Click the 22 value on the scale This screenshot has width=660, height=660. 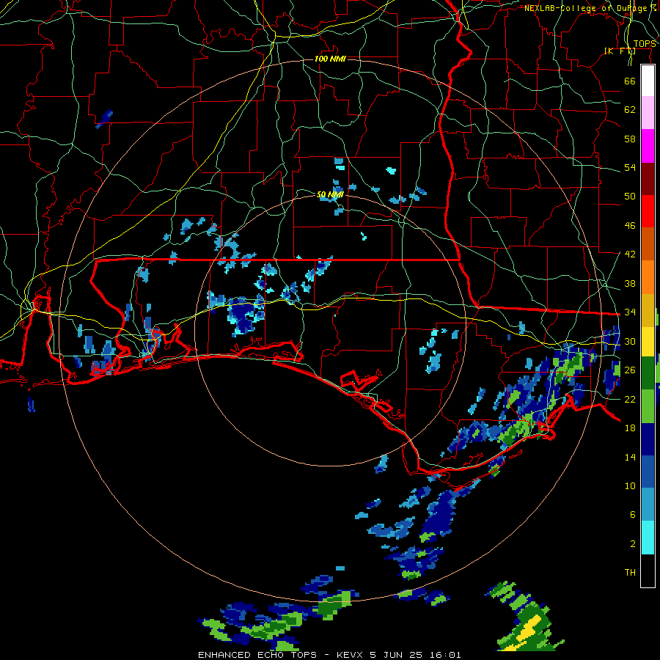[x=630, y=399]
